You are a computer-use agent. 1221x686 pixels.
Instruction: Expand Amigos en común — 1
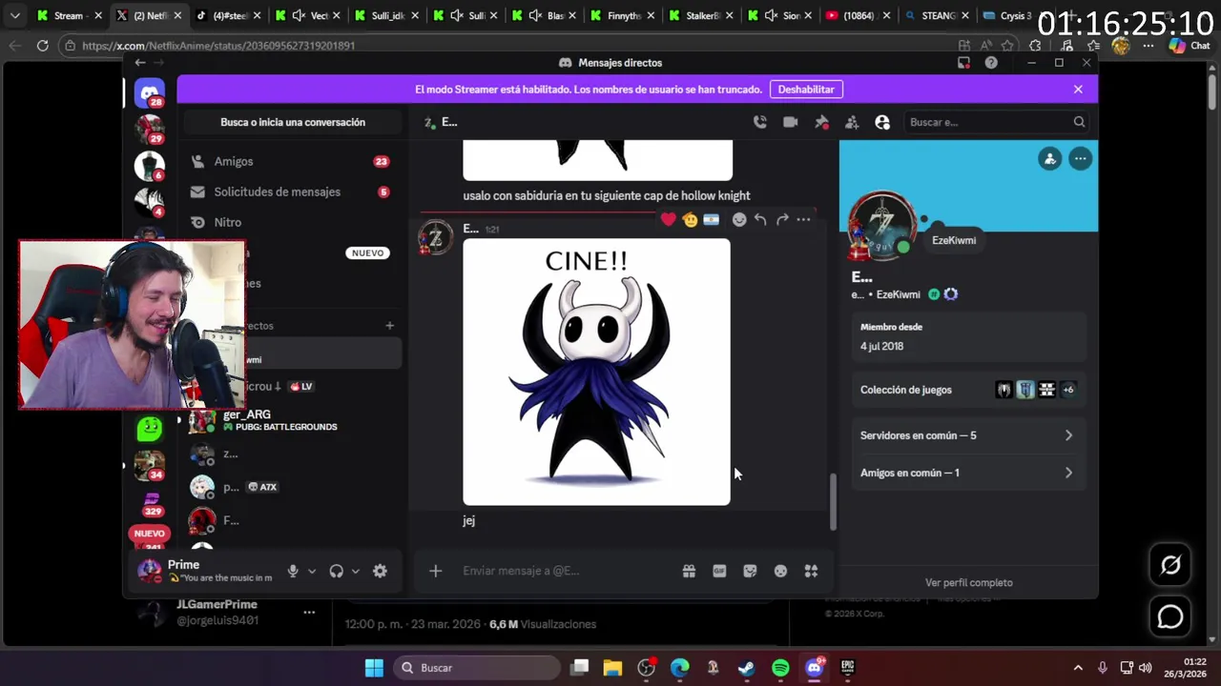pos(967,473)
